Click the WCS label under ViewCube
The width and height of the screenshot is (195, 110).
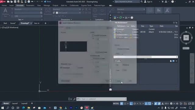[186, 48]
